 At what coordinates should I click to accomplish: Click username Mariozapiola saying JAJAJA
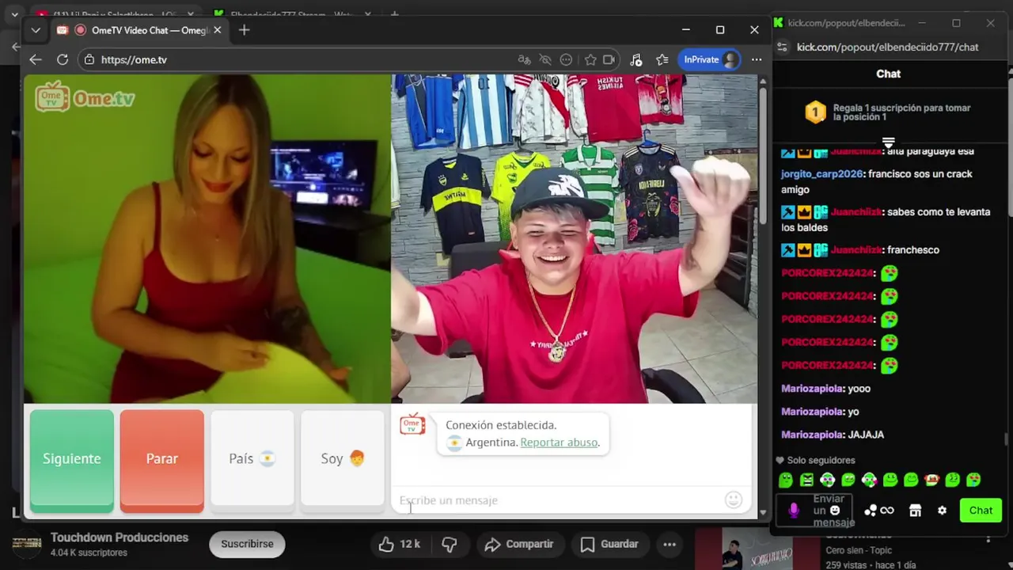811,435
